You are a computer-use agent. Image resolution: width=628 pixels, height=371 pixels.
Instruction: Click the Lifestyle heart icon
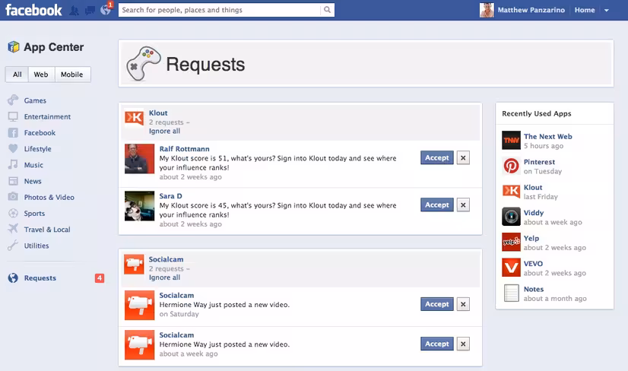[x=13, y=149]
